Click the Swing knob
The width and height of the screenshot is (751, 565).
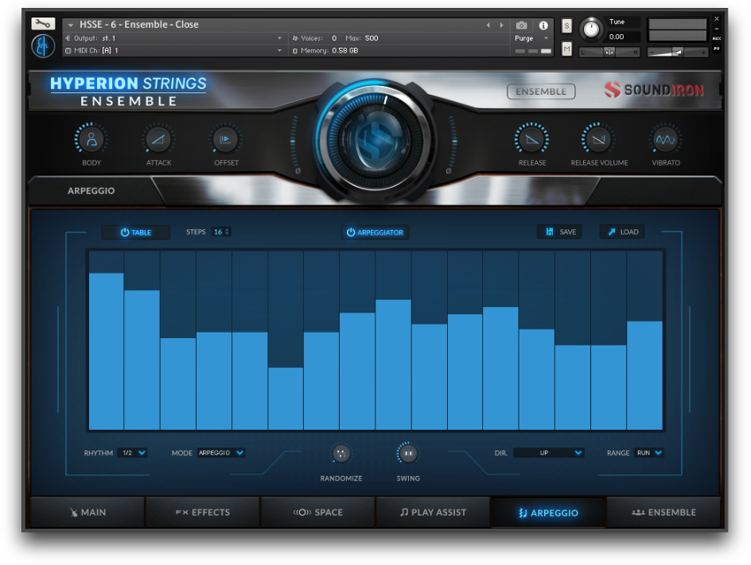pos(408,454)
